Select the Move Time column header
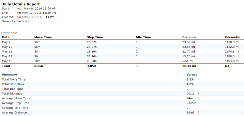This screenshot has height=116, width=244. pyautogui.click(x=43, y=37)
